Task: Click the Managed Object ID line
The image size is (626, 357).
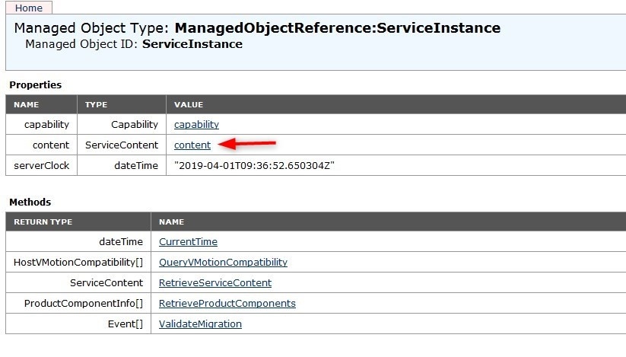Action: [134, 44]
